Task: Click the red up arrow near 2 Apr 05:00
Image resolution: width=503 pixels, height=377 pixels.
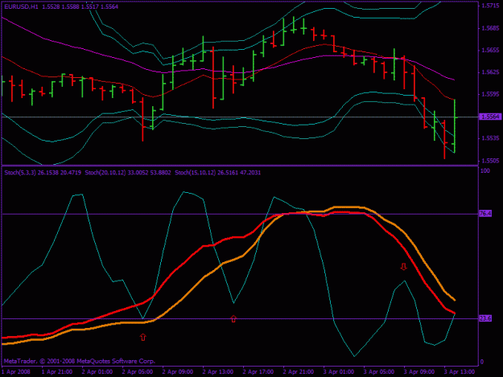Action: coord(143,337)
